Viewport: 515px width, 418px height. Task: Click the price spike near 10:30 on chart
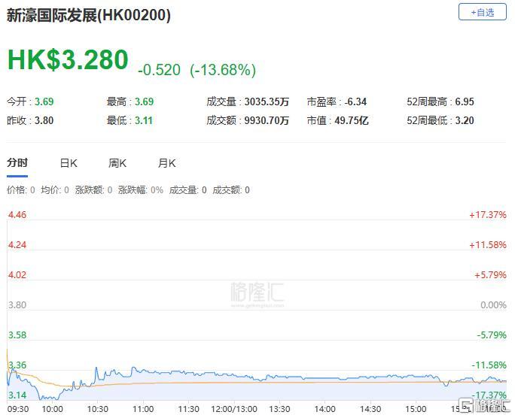[96, 369]
